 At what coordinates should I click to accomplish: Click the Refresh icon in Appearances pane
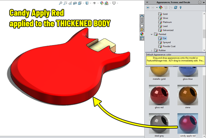point(176,8)
